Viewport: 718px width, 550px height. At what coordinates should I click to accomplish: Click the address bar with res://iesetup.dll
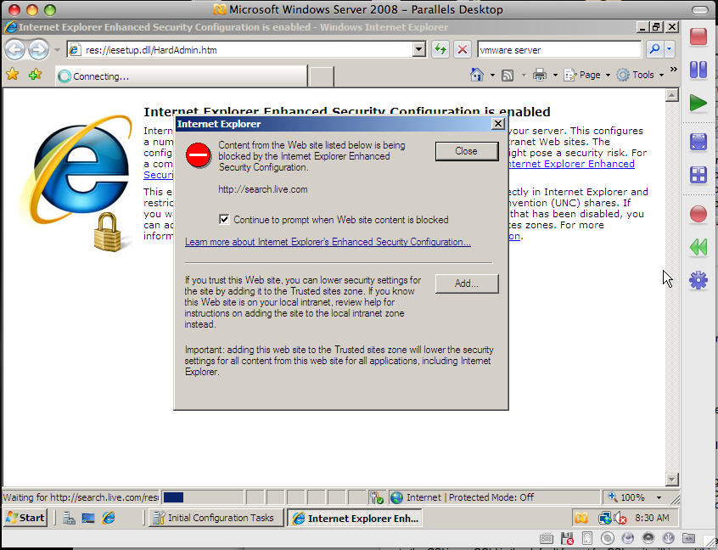click(240, 49)
